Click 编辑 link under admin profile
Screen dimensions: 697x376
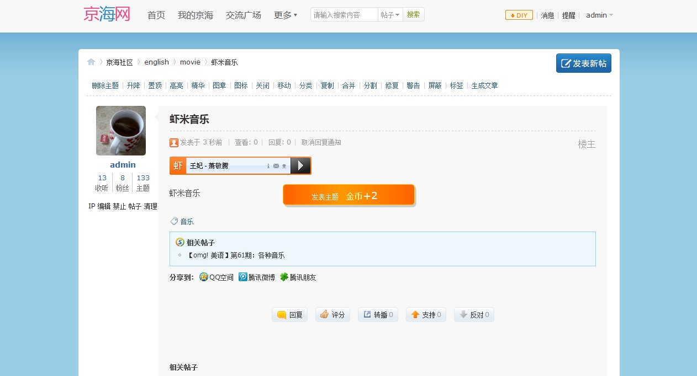tap(104, 206)
